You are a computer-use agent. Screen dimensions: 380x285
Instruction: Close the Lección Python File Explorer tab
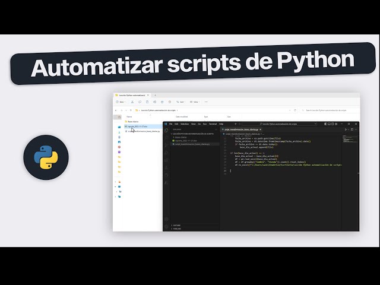tap(148, 95)
